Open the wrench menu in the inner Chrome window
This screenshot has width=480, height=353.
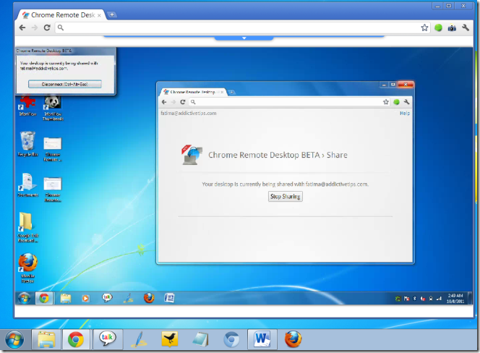click(x=407, y=102)
